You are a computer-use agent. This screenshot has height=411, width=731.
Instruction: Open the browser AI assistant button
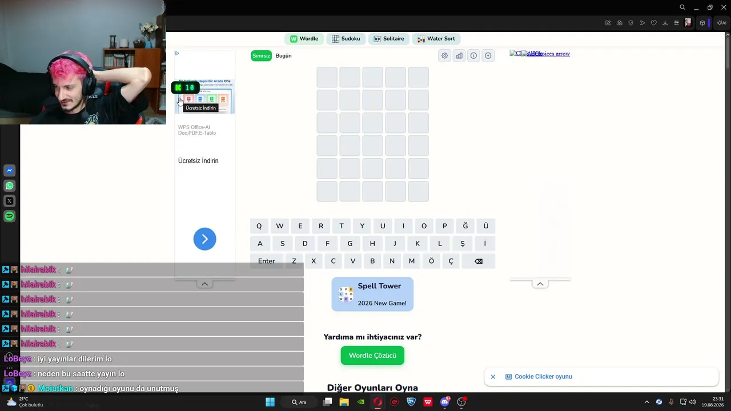[722, 23]
